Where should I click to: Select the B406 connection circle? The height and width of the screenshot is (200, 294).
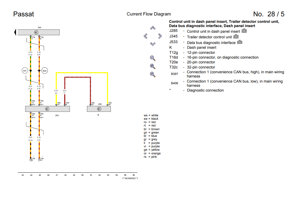click(x=45, y=71)
